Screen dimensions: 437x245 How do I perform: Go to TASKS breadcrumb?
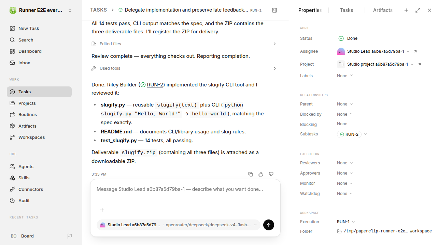(x=98, y=10)
